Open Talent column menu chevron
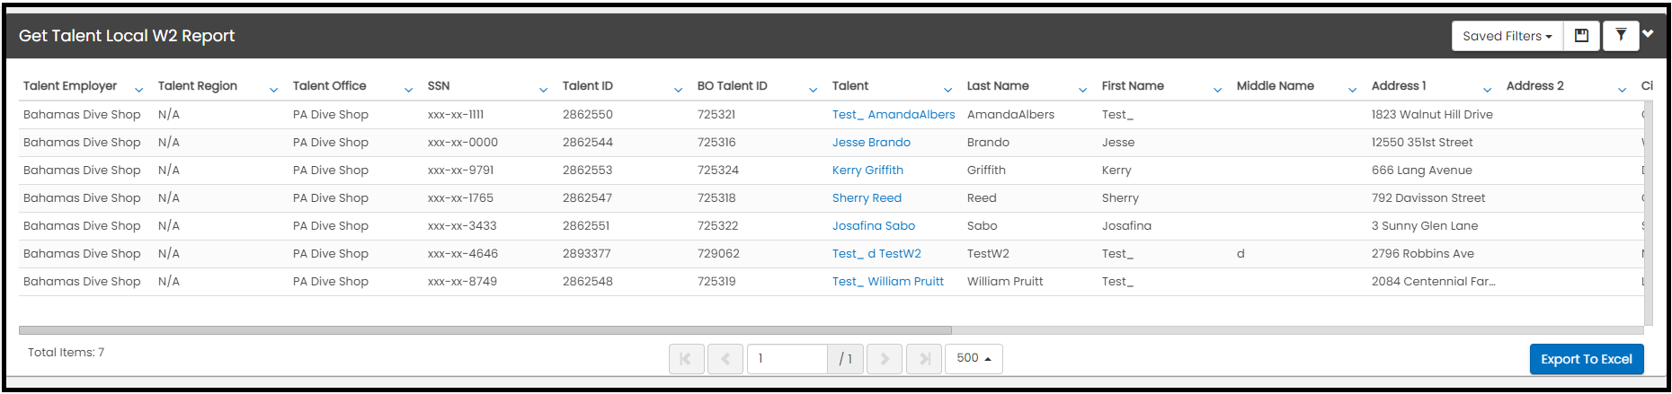 (947, 90)
